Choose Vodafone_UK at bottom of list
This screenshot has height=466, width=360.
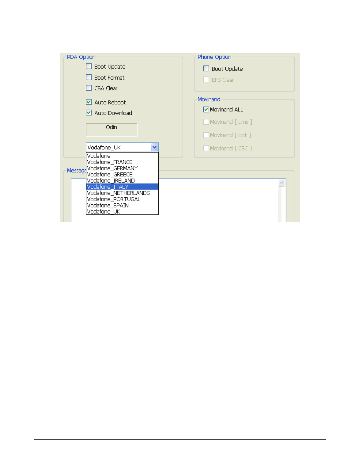click(x=122, y=211)
